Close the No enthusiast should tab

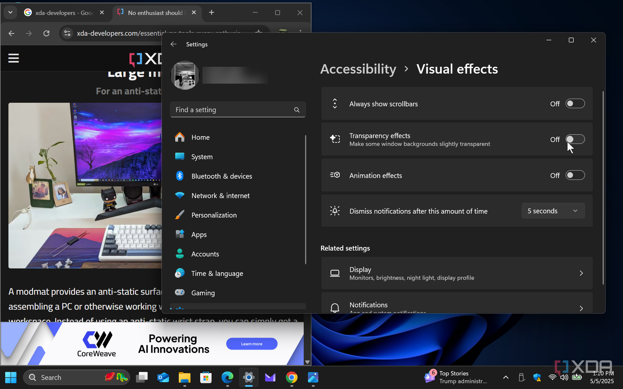click(194, 13)
